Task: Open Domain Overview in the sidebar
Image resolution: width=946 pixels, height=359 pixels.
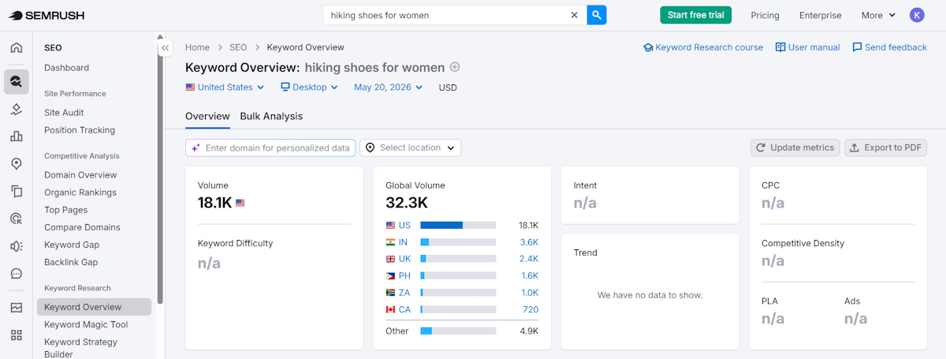Action: tap(80, 175)
